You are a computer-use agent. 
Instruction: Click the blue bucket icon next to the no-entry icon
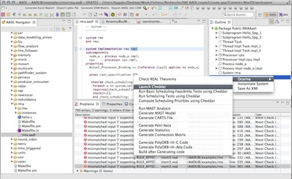125,14
